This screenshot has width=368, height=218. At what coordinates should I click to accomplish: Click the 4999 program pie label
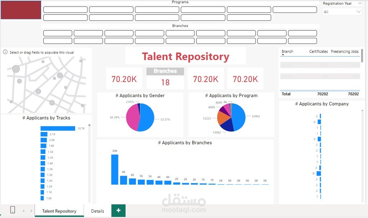click(211, 107)
